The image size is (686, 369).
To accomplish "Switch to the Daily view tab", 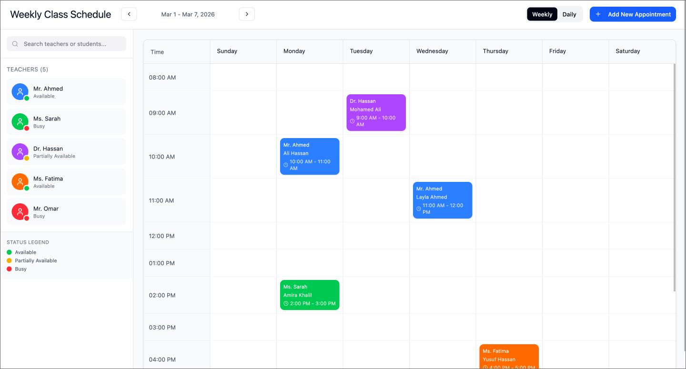I will click(569, 14).
